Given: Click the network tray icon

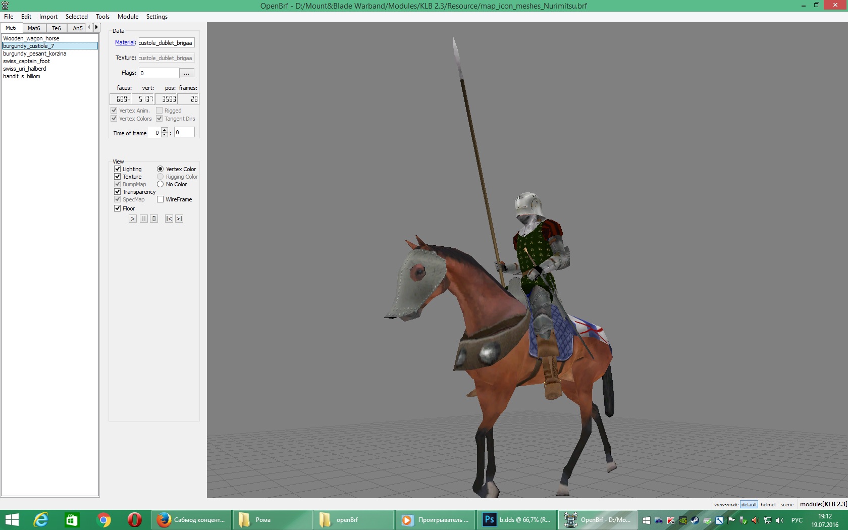Looking at the screenshot, I should (x=768, y=520).
